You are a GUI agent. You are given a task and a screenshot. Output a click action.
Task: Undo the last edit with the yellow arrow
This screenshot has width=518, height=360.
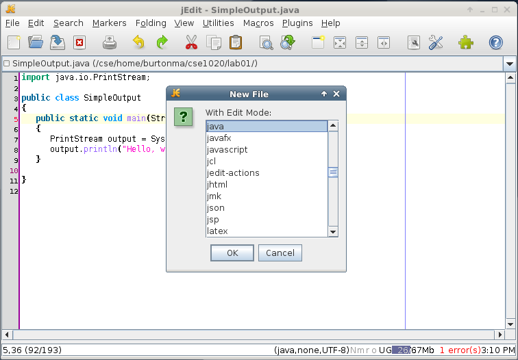click(138, 42)
